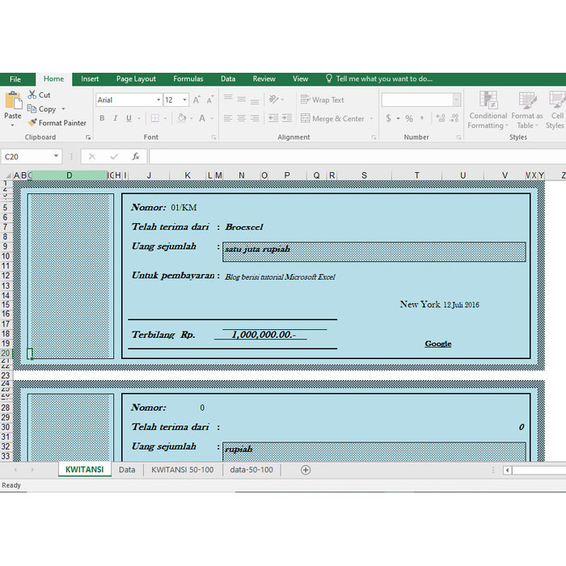Toggle Bold formatting
The width and height of the screenshot is (566, 566).
pyautogui.click(x=102, y=118)
